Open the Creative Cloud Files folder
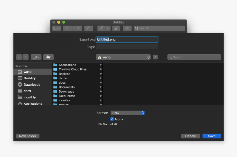 pos(72,69)
